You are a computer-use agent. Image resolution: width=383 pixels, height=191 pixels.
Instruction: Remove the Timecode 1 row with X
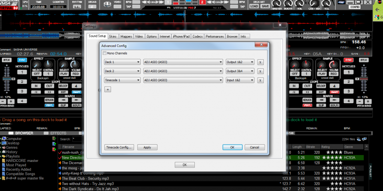260,80
